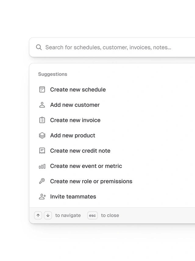
Task: Click the esc key hint button
Action: tap(93, 215)
